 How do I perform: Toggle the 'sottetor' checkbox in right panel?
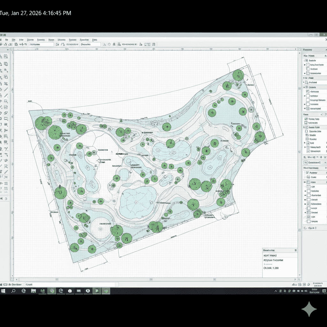pyautogui.click(x=308, y=96)
